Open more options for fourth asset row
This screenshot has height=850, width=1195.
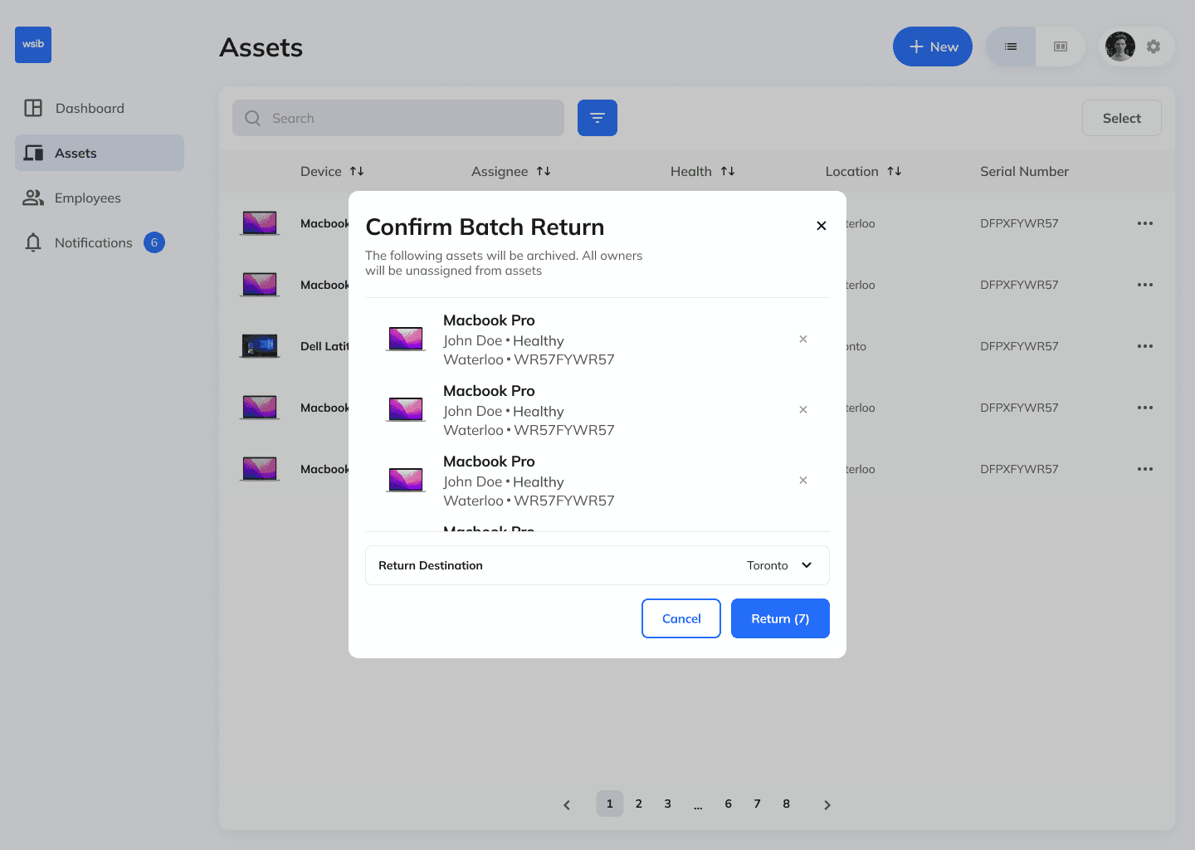point(1145,408)
